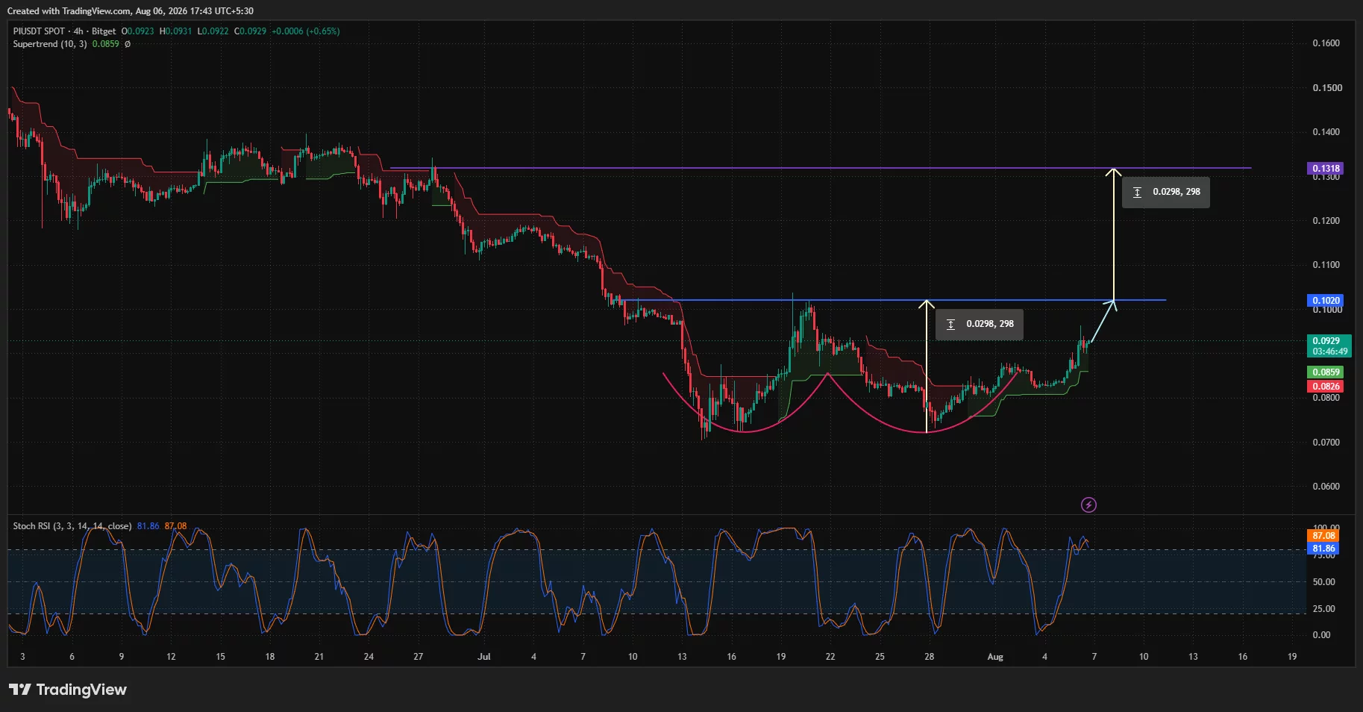Click the close value C0.0929 in legend
Image resolution: width=1363 pixels, height=712 pixels.
click(251, 31)
